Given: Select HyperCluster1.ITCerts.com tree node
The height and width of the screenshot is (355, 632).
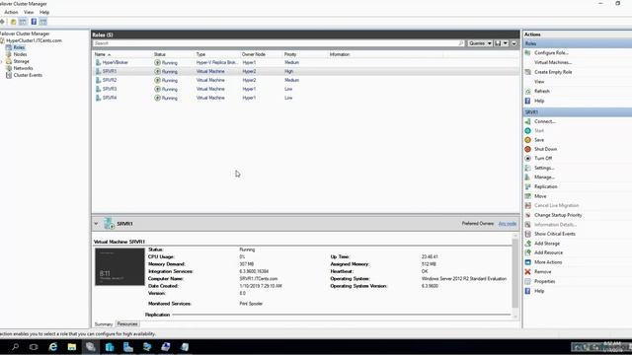Looking at the screenshot, I should pyautogui.click(x=34, y=40).
